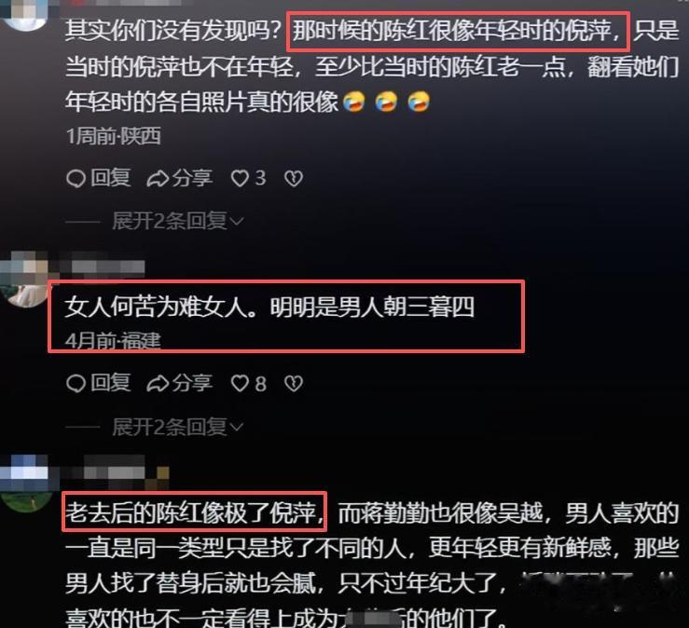Click chevron beside first 展开2条回复
The image size is (689, 628).
(x=237, y=222)
